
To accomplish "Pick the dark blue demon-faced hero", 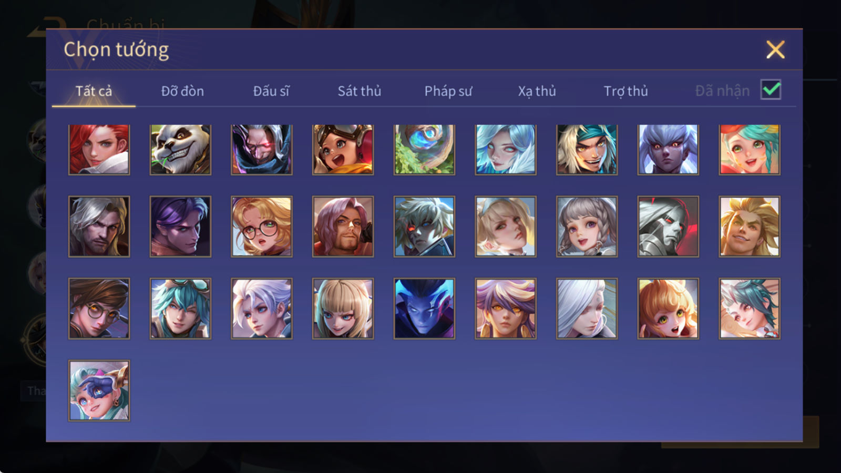I will tap(424, 309).
